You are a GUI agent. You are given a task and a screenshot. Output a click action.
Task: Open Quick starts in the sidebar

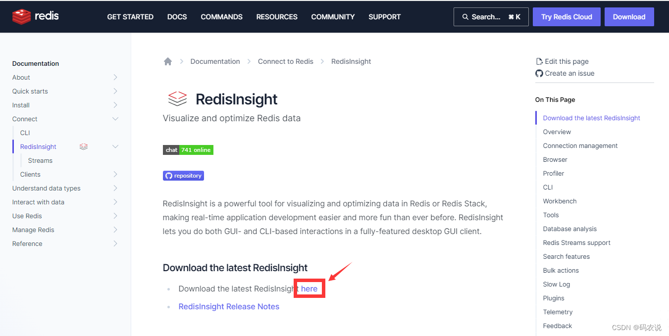[x=30, y=91]
